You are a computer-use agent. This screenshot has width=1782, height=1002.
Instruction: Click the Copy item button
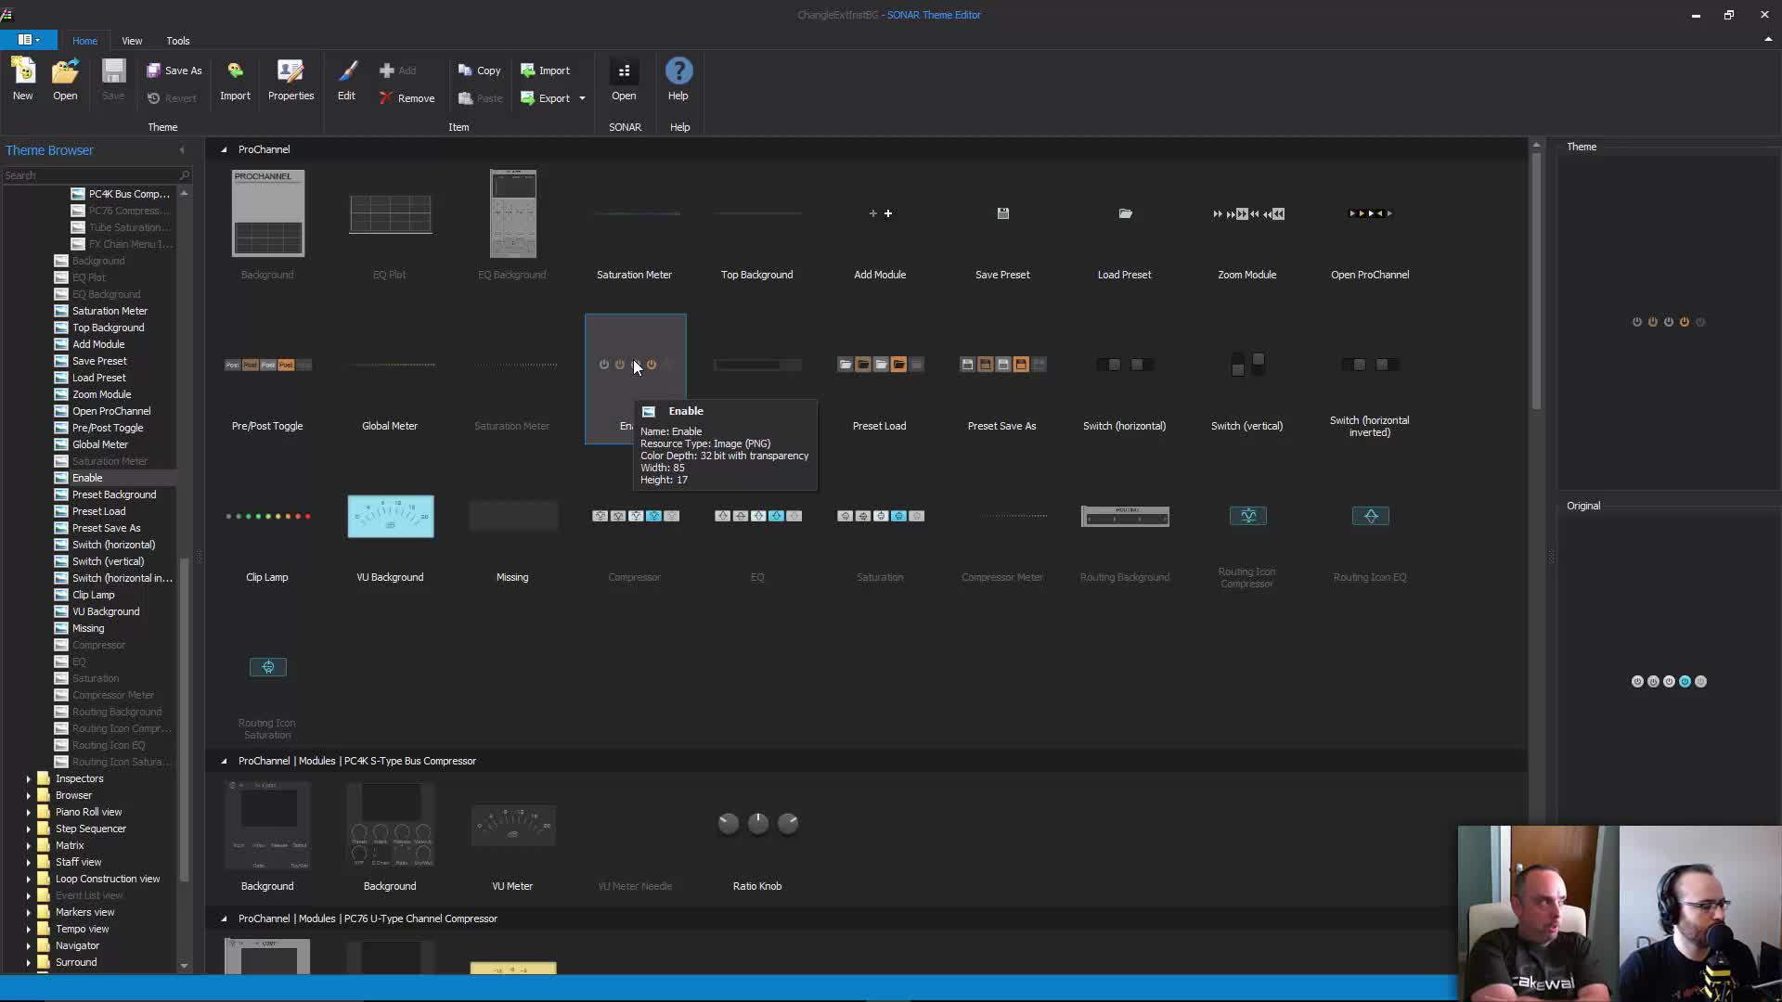[479, 71]
